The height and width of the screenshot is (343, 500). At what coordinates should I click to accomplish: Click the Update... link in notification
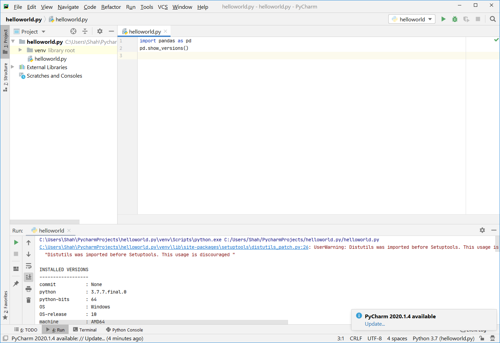(375, 324)
